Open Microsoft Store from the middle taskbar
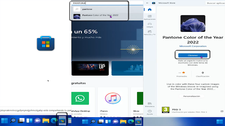This screenshot has width=225, height=126. (x=138, y=122)
